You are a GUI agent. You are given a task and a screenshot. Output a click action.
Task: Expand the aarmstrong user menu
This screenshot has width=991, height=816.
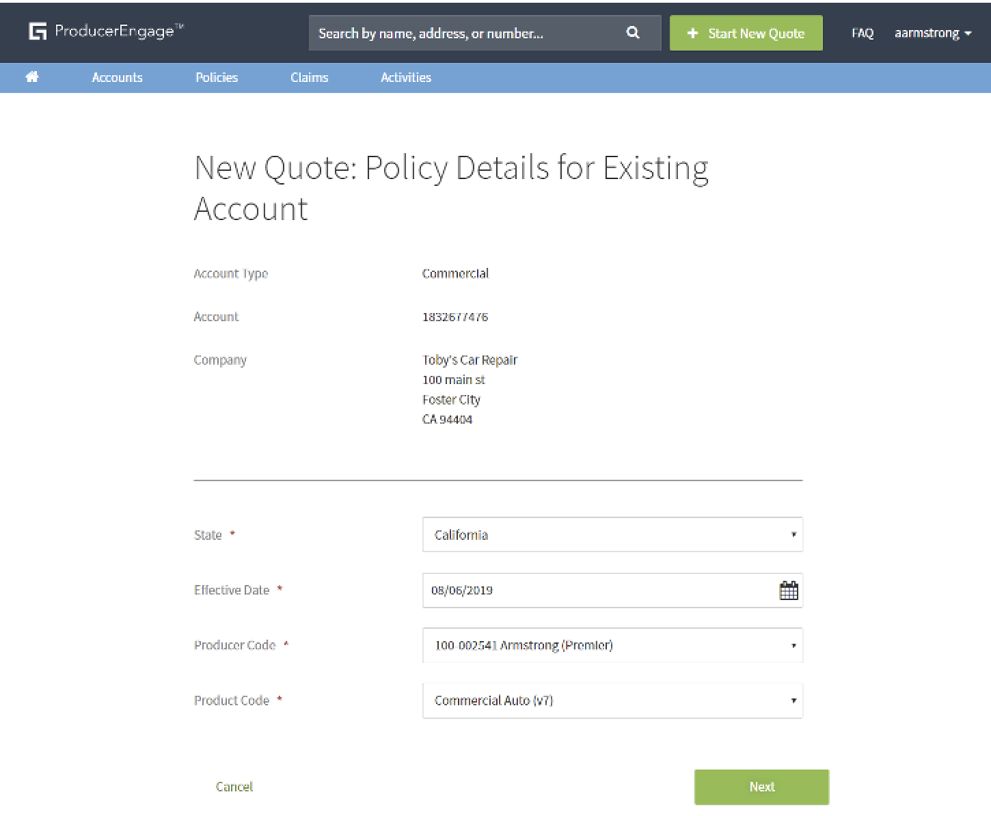[932, 33]
